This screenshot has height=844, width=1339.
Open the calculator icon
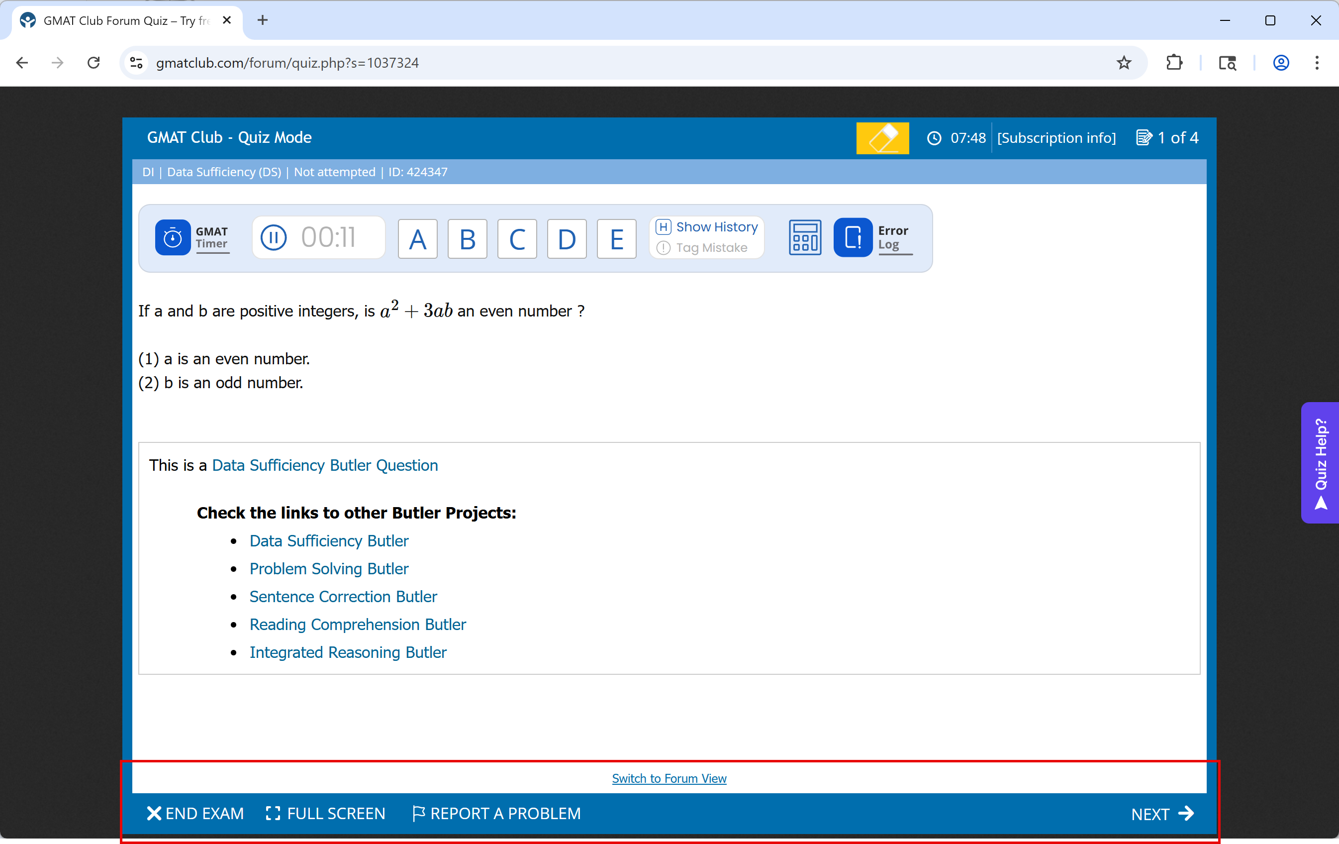(x=805, y=238)
